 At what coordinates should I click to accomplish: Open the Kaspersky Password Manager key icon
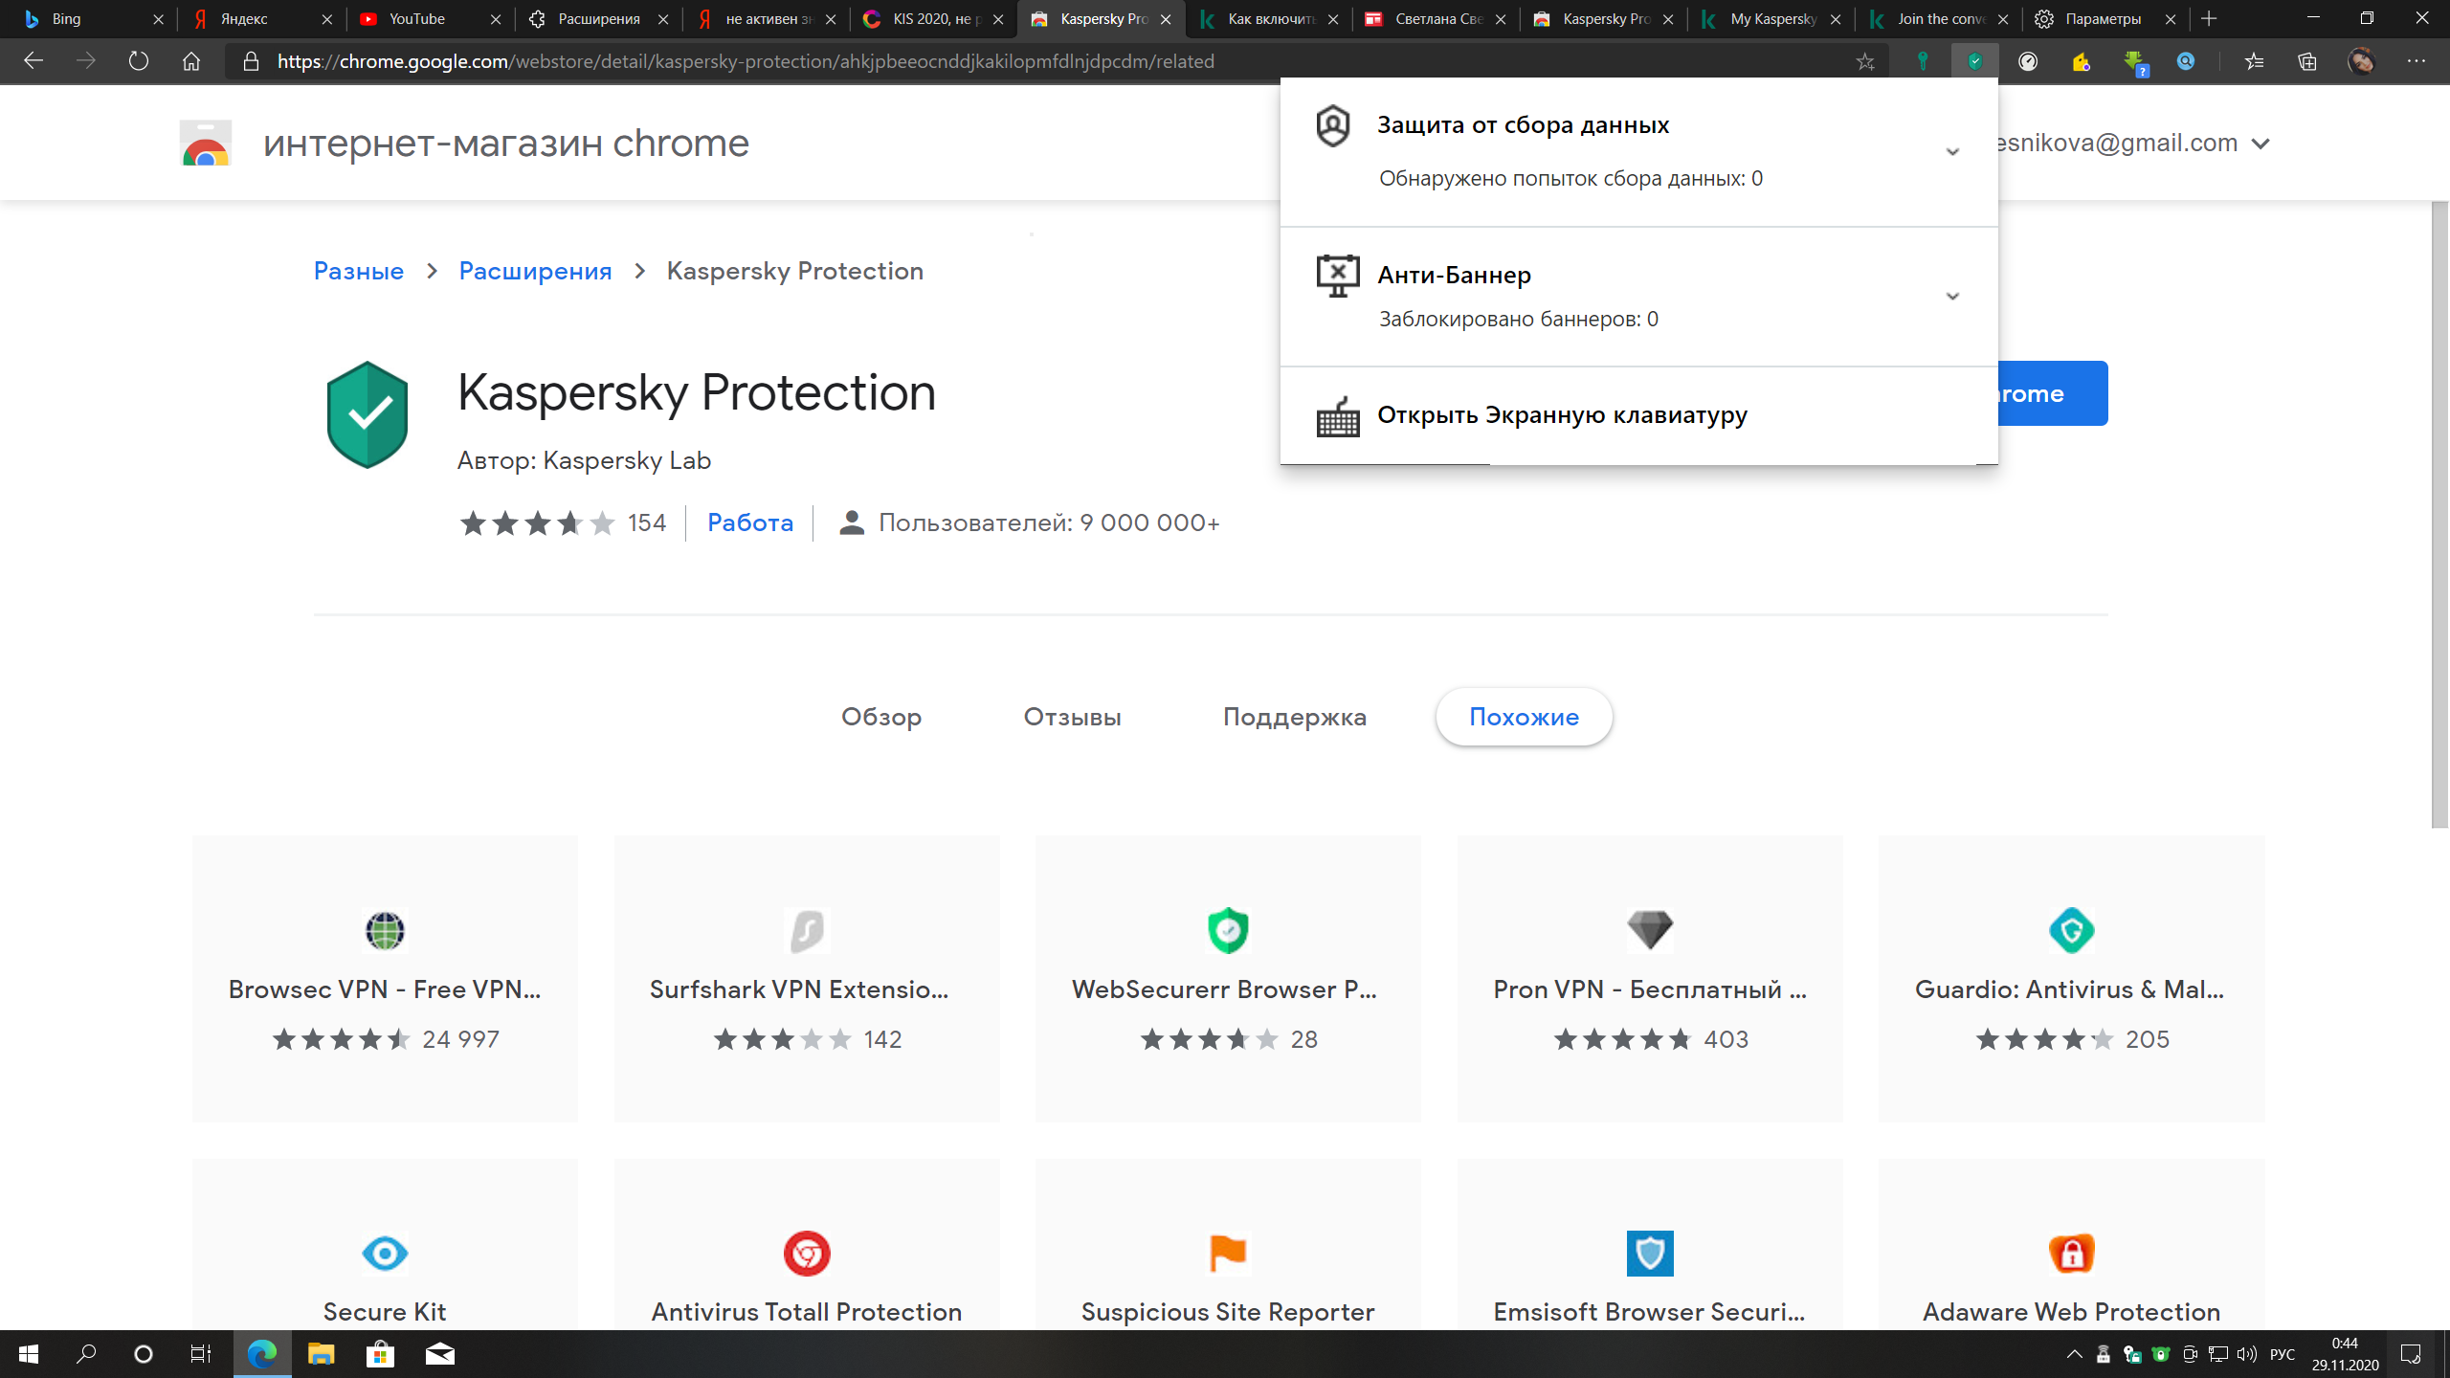coord(1923,62)
